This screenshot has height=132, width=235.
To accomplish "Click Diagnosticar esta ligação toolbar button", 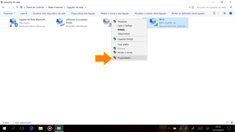I will point(83,13).
